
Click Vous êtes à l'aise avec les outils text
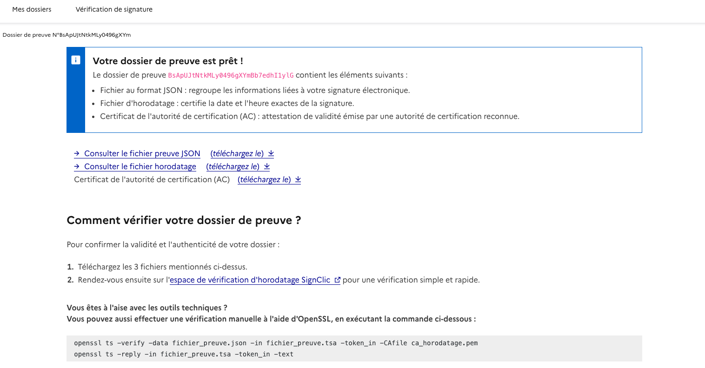coord(147,308)
